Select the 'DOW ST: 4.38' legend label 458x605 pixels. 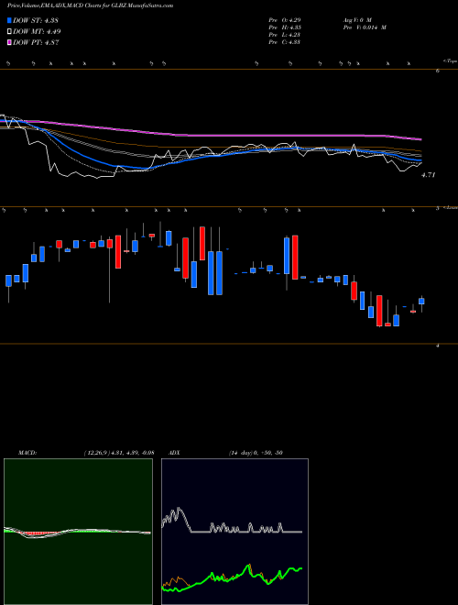pos(36,20)
